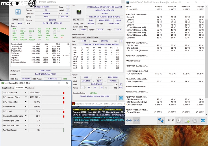Open the PerfCap Reason dropdown arrow
Screen dimensions: 208x146
pos(26,130)
